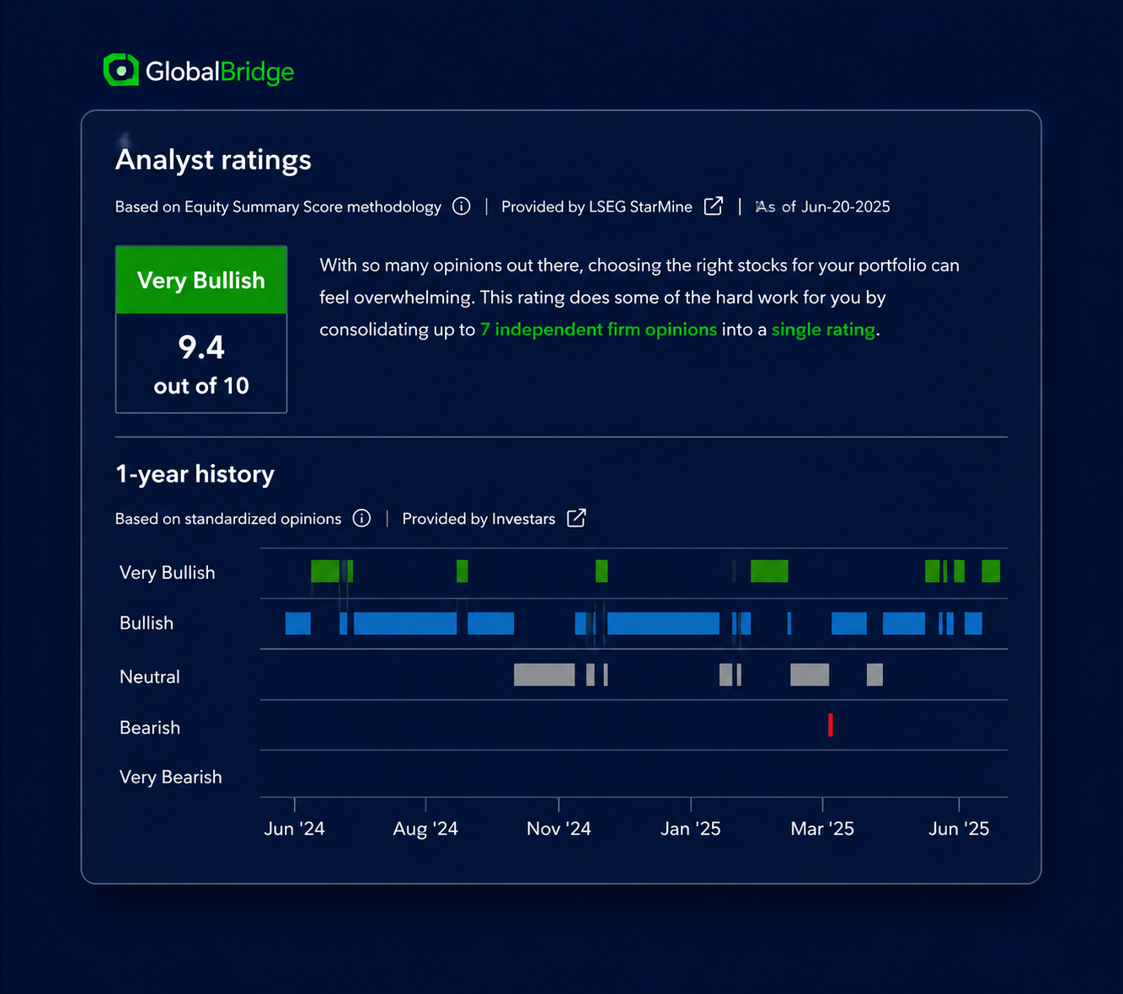This screenshot has width=1123, height=994.
Task: Click the As of Jun-20-2025 date text
Action: (x=823, y=206)
